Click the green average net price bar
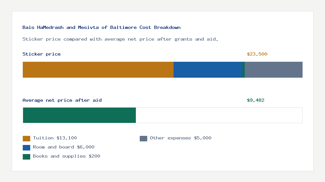This screenshot has height=182, width=325. 79,115
